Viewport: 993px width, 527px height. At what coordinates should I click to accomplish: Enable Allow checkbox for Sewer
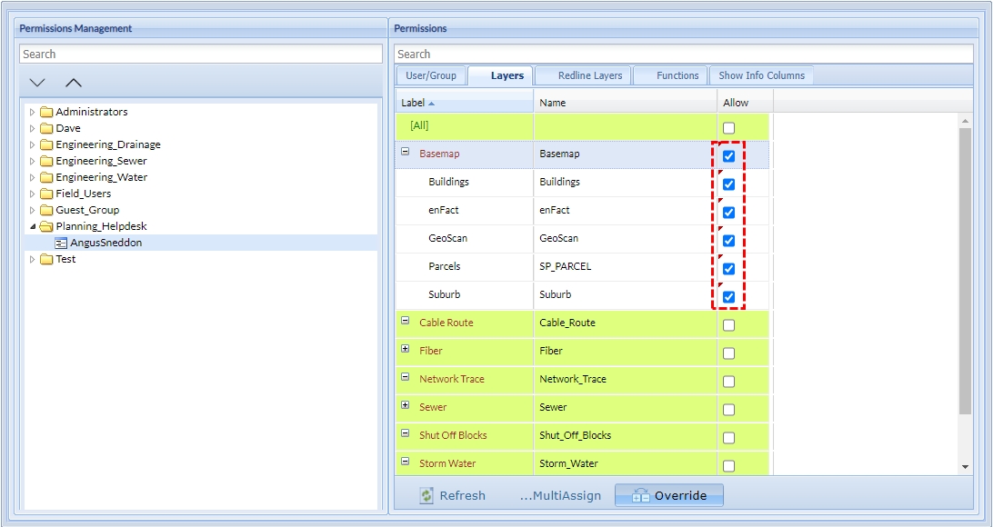[x=728, y=410]
